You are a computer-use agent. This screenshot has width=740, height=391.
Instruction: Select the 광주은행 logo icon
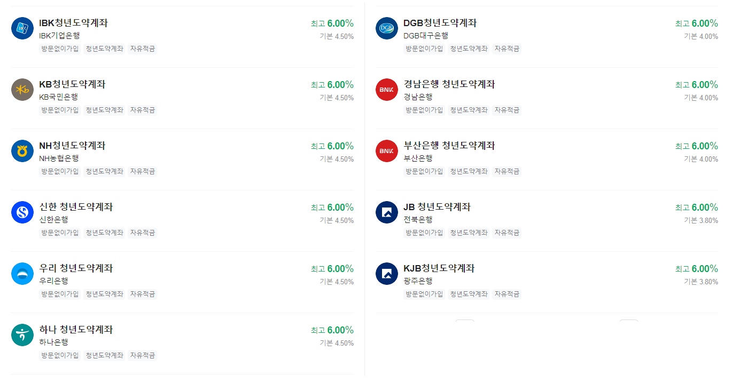(386, 274)
